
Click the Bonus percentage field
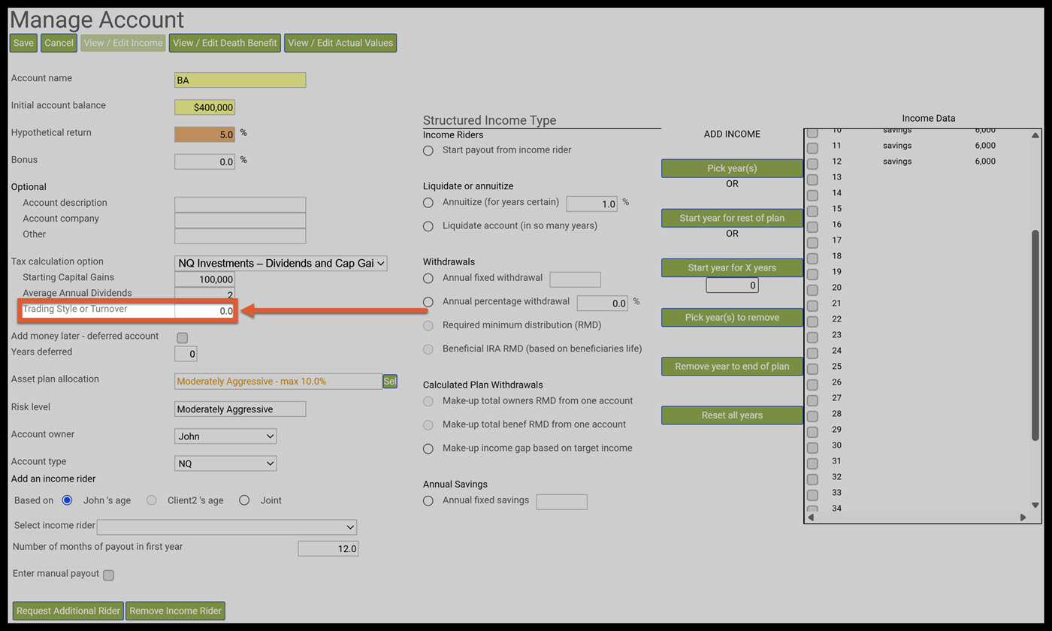click(x=204, y=162)
